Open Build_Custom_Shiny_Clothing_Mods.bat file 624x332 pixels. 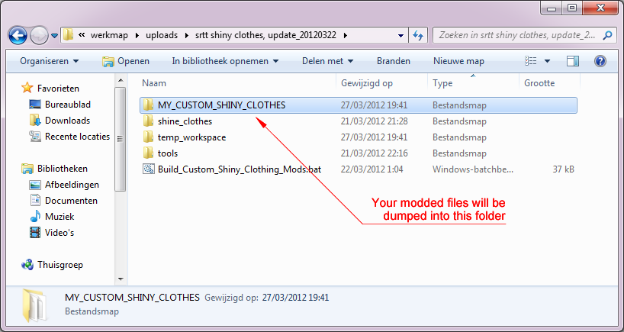coord(239,169)
